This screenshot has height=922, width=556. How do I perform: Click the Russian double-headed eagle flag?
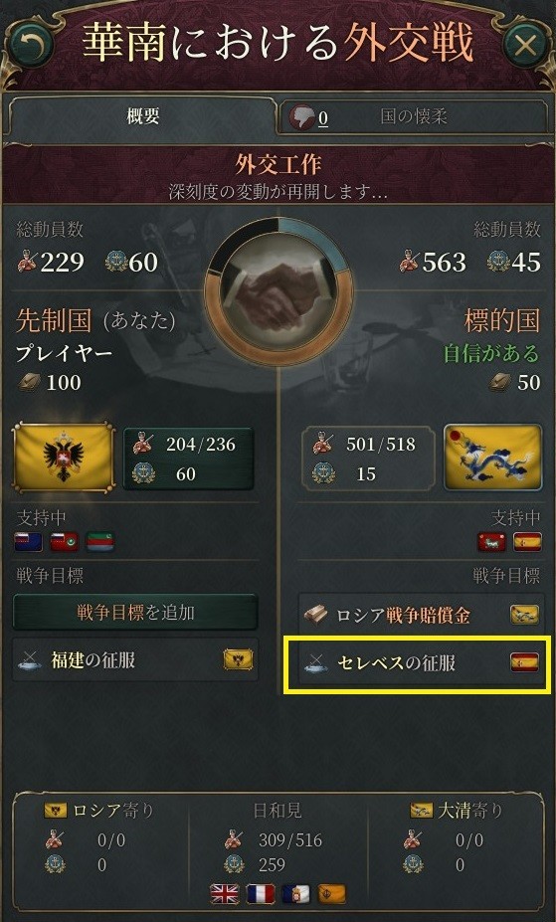click(64, 457)
